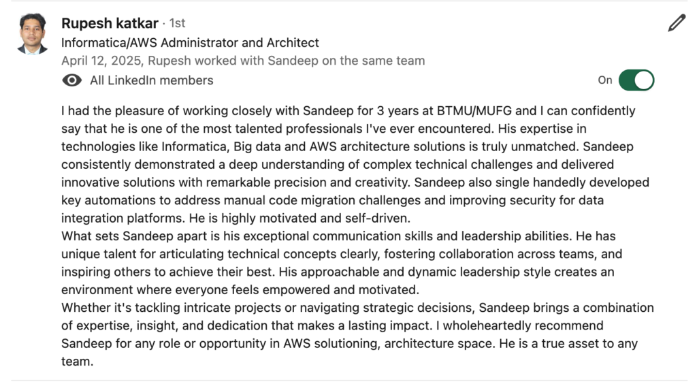Turn off the recommendation visibility switch

click(x=636, y=80)
